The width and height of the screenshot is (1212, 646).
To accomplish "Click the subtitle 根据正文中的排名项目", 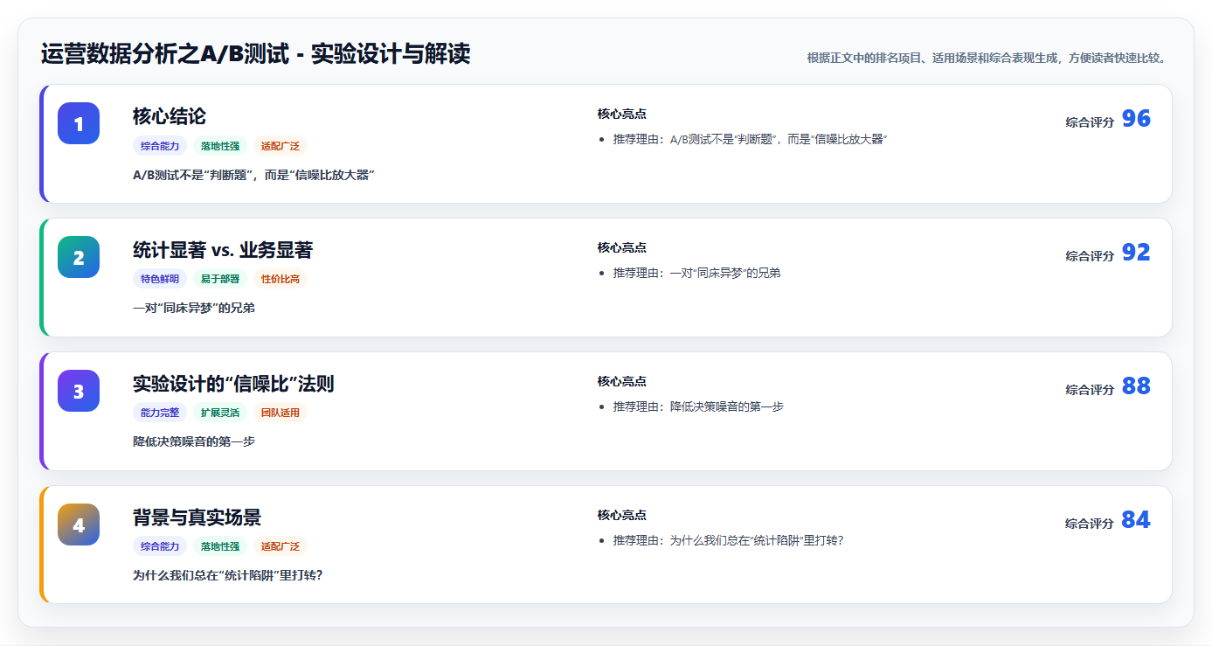I will point(987,59).
